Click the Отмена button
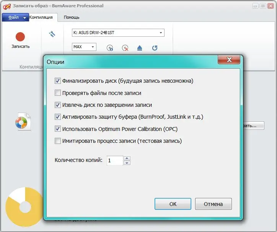Image resolution: width=277 pixels, height=232 pixels. tap(213, 204)
